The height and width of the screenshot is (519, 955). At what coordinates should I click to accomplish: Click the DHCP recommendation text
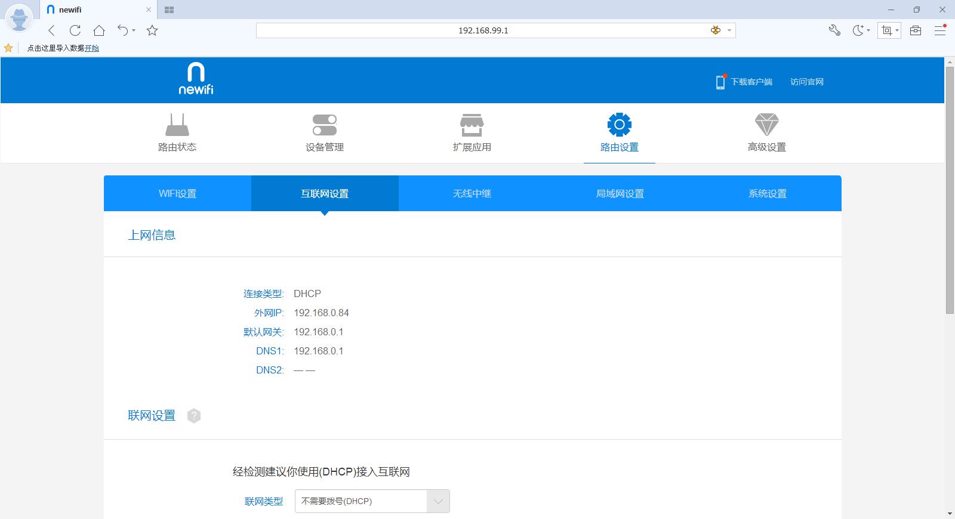click(321, 472)
